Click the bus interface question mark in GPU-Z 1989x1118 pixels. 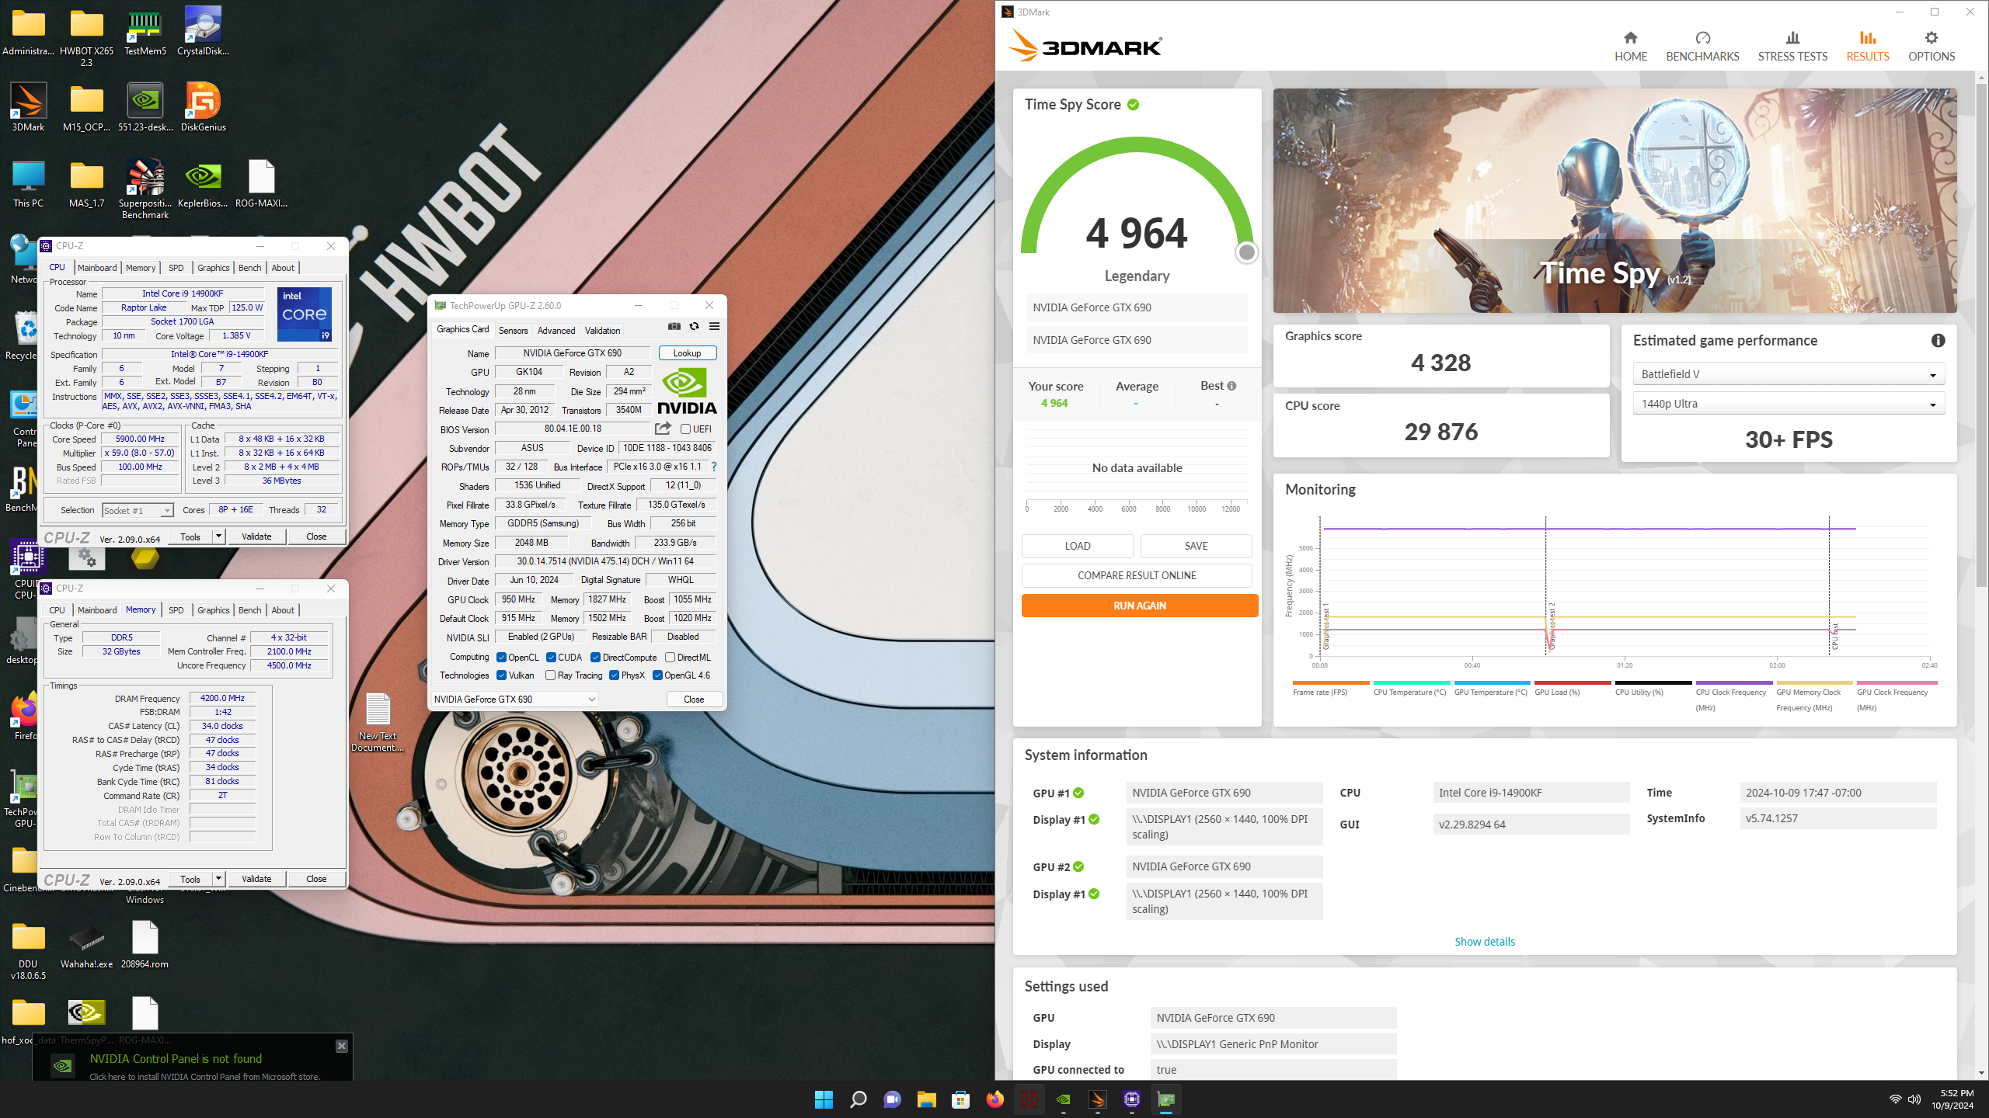tap(713, 467)
